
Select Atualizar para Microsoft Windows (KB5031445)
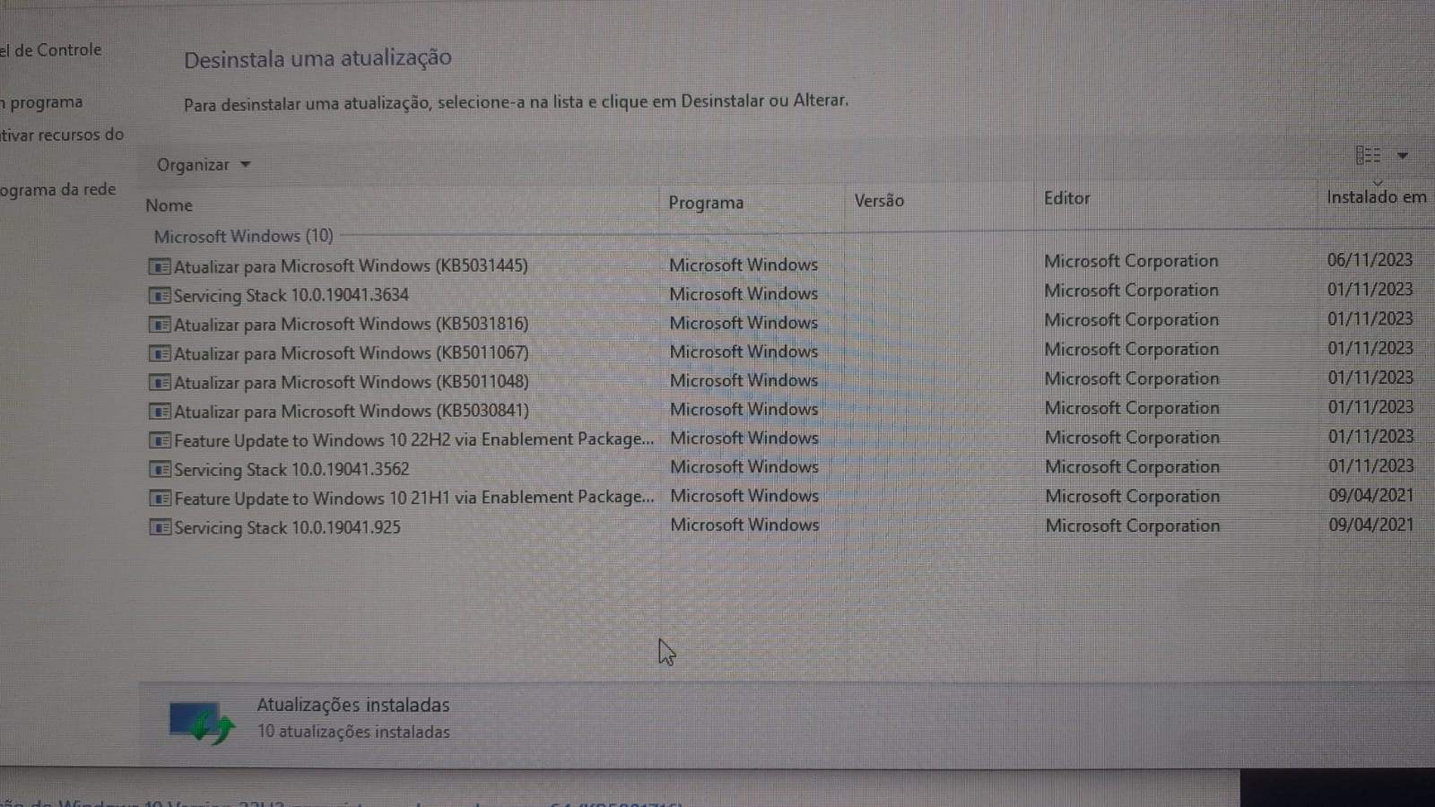tap(351, 266)
